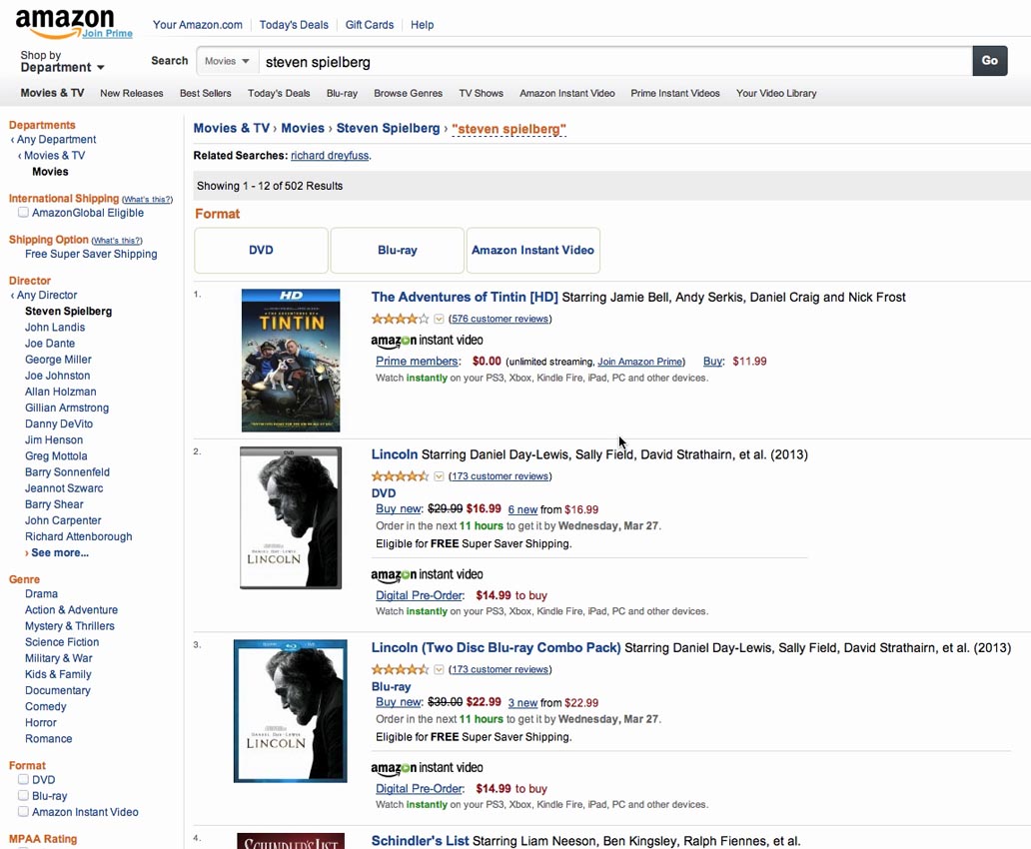Image resolution: width=1031 pixels, height=849 pixels.
Task: Open the Tintin HD cover thumbnail
Action: coord(291,361)
